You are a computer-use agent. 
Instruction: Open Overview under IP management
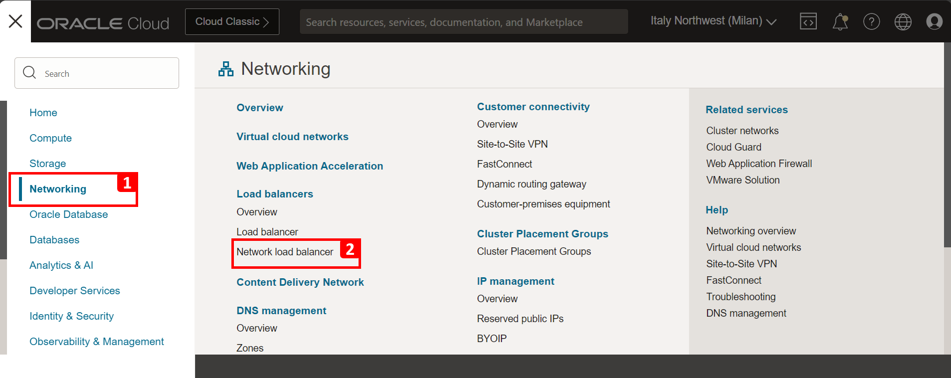(x=497, y=299)
